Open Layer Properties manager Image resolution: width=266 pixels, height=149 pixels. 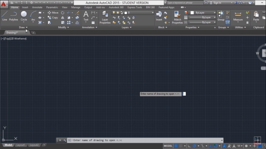pos(105,18)
